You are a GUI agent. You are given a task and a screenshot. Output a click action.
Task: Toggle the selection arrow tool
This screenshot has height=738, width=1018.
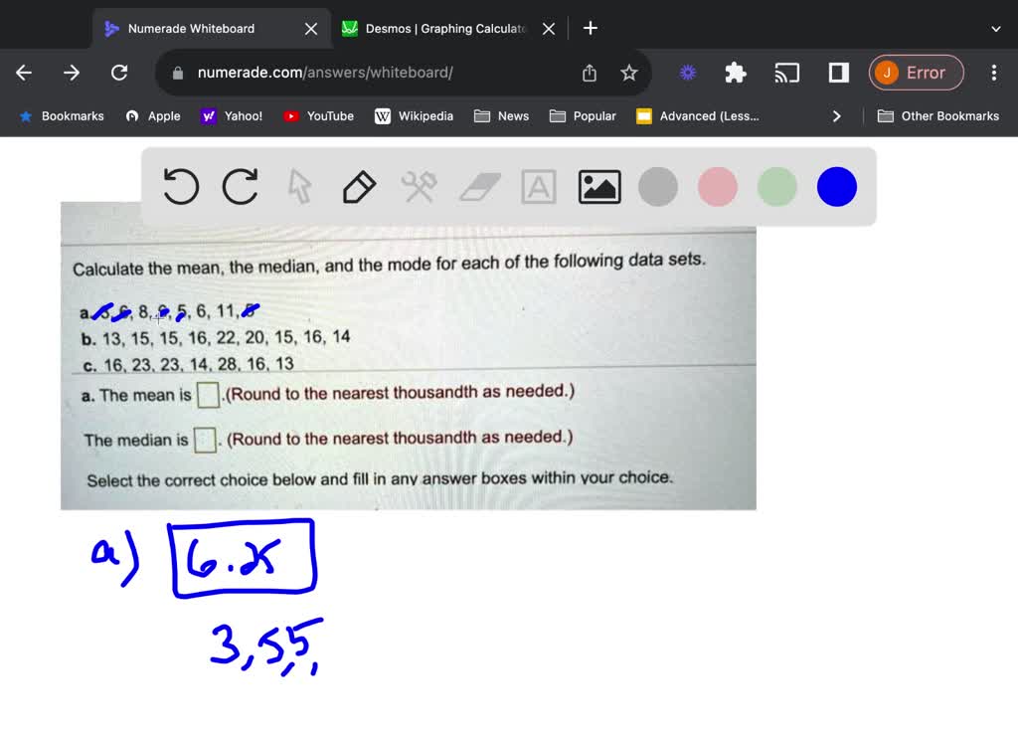[299, 186]
